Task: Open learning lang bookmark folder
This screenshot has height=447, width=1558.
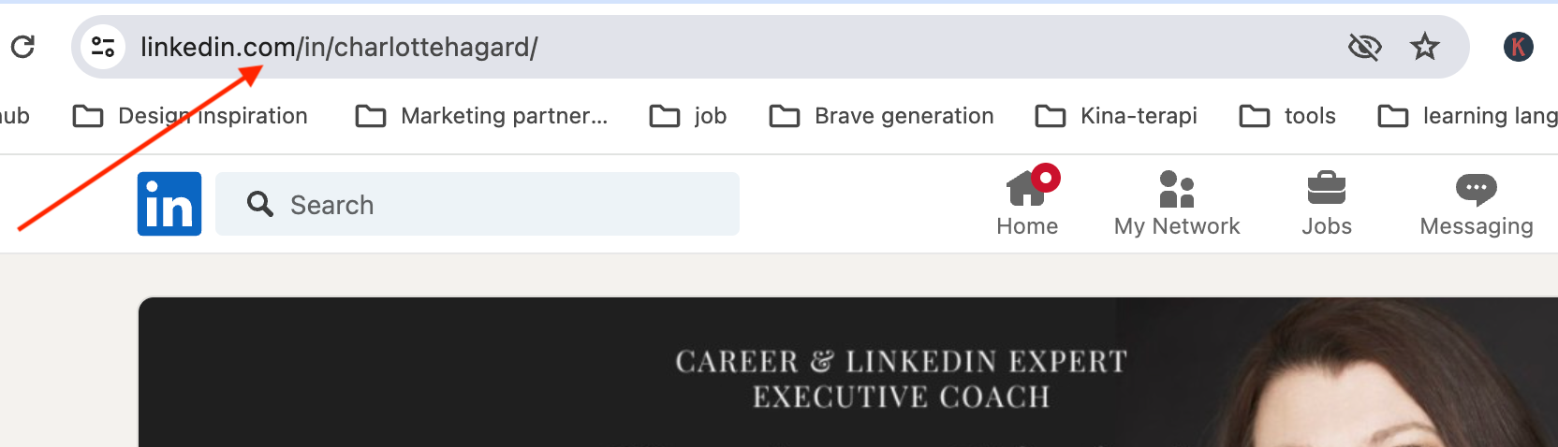Action: click(x=1467, y=116)
